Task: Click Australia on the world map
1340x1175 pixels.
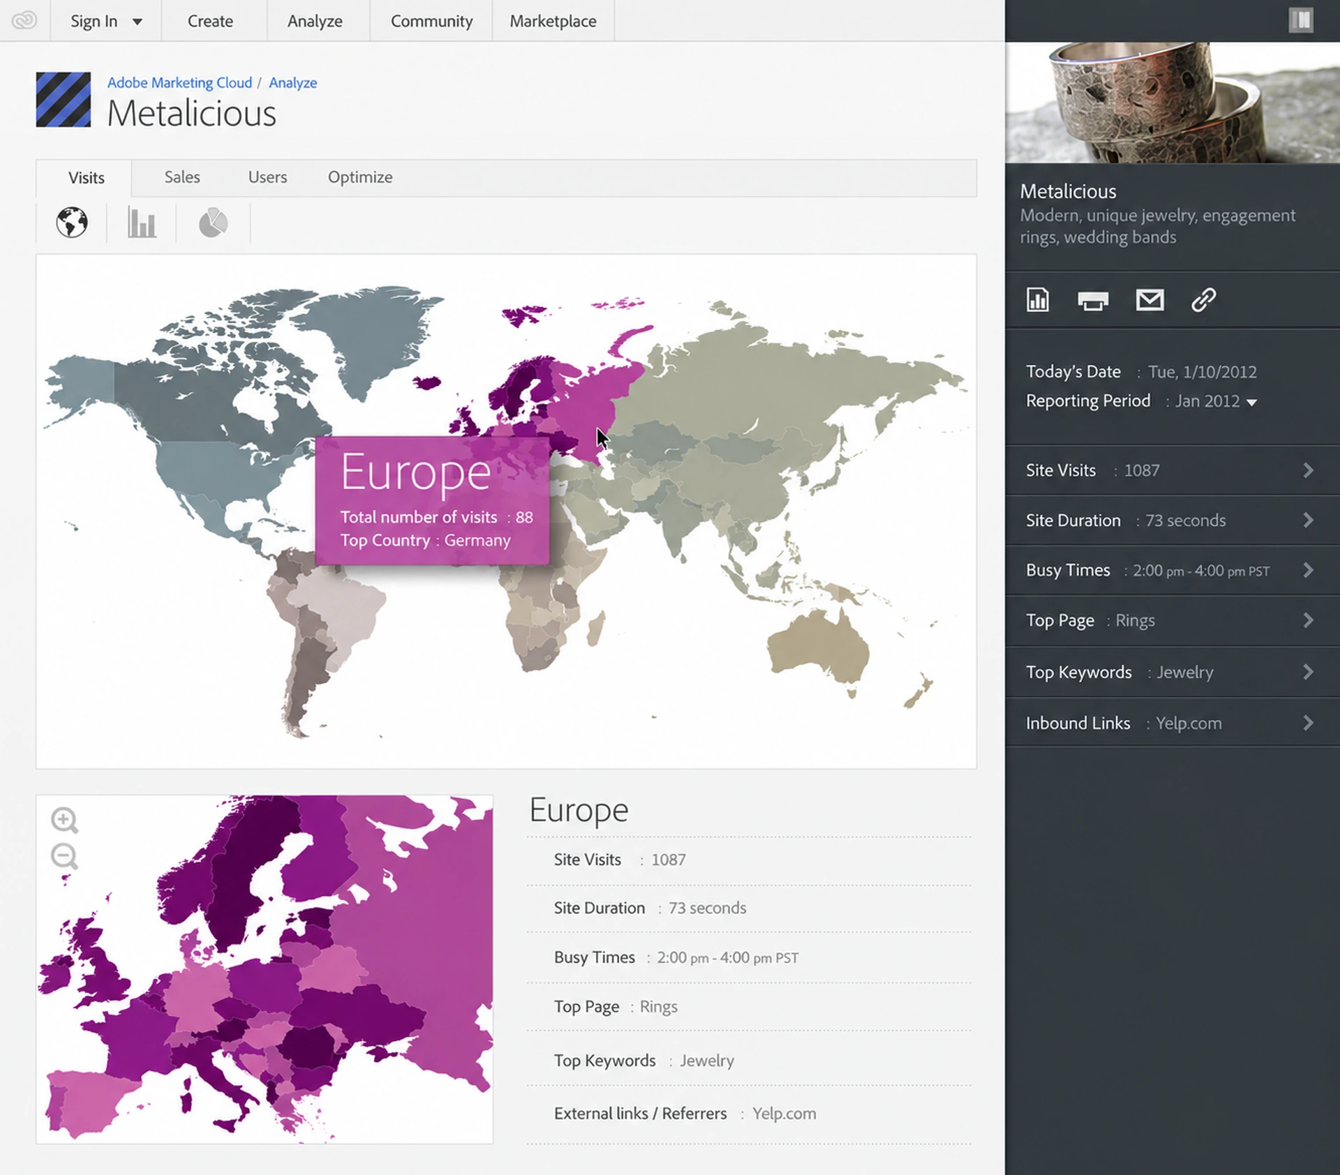Action: 819,648
